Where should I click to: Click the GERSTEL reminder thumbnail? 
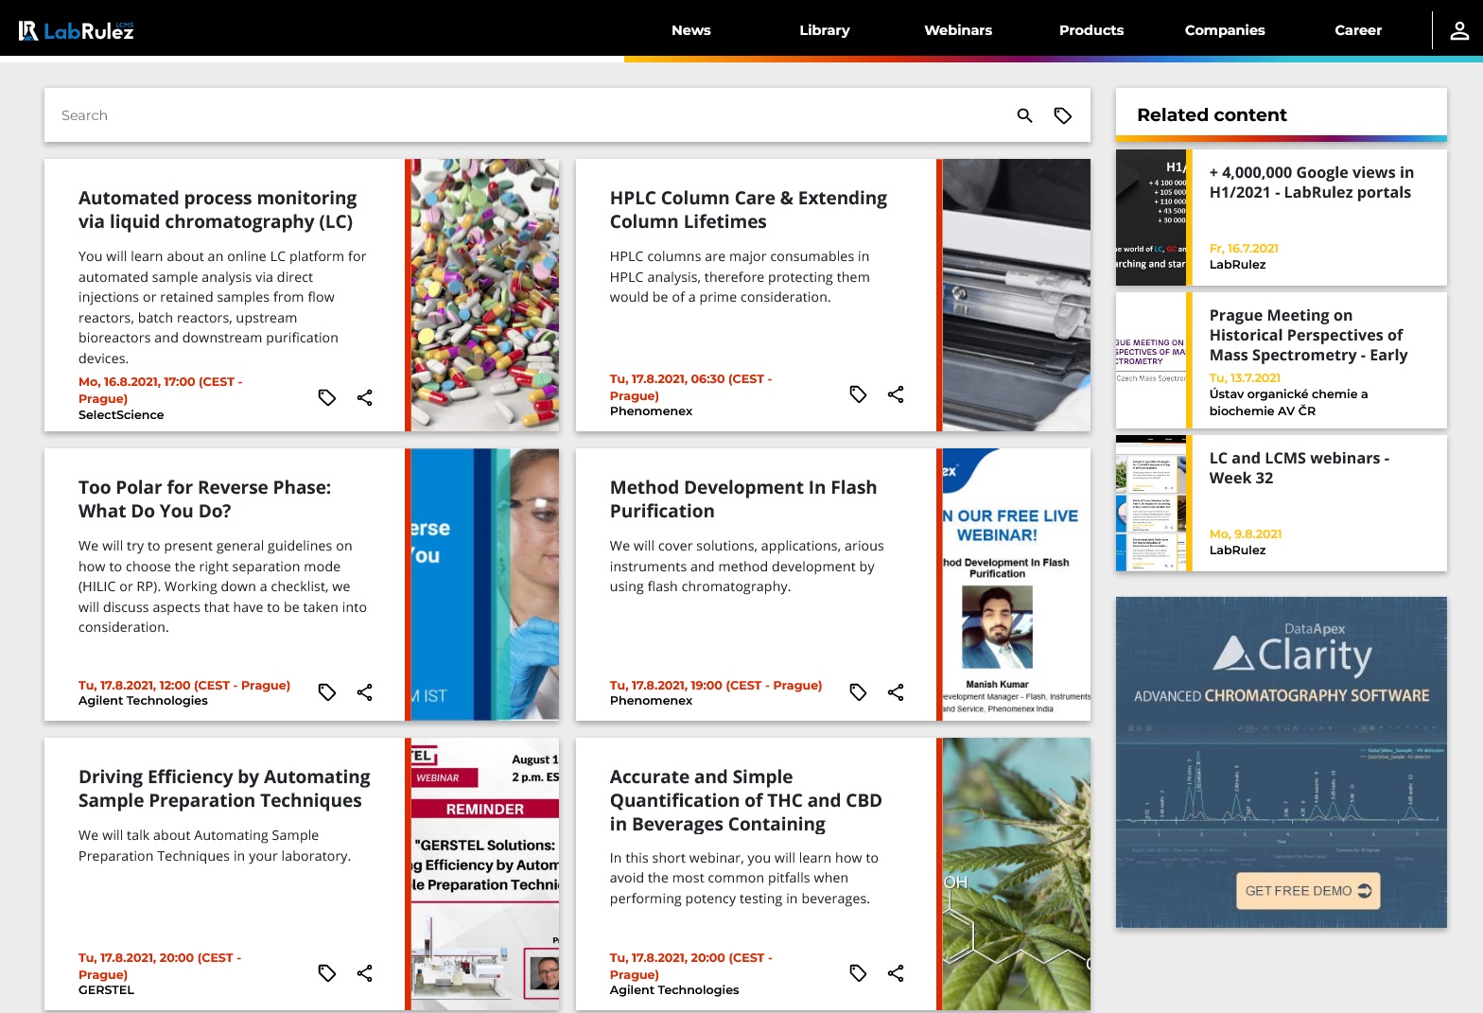click(485, 874)
